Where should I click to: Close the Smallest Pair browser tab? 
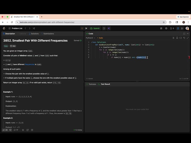pos(37,17)
